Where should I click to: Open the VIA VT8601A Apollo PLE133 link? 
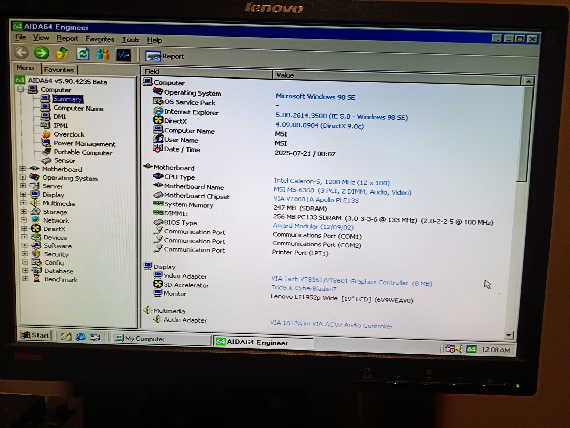point(316,199)
